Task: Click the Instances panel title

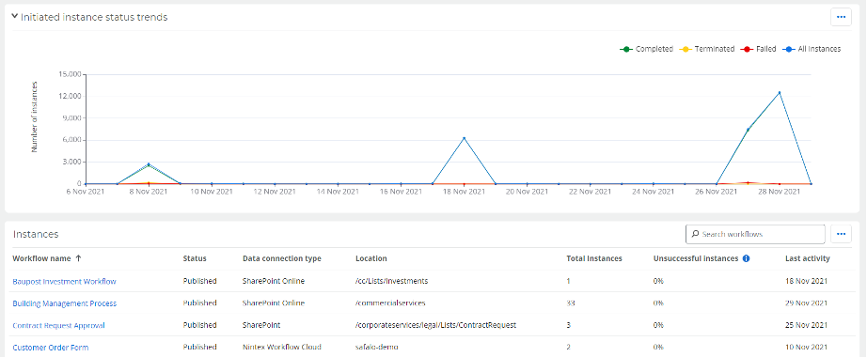Action: tap(36, 234)
